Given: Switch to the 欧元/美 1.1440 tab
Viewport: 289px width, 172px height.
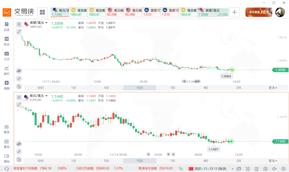Looking at the screenshot, I should coord(60,12).
